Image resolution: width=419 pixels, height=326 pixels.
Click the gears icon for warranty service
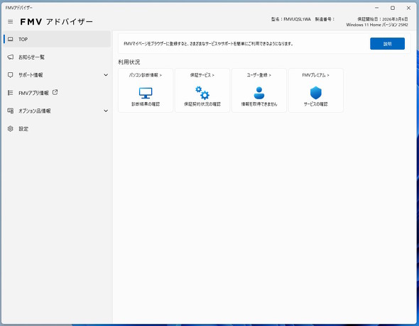pyautogui.click(x=202, y=93)
